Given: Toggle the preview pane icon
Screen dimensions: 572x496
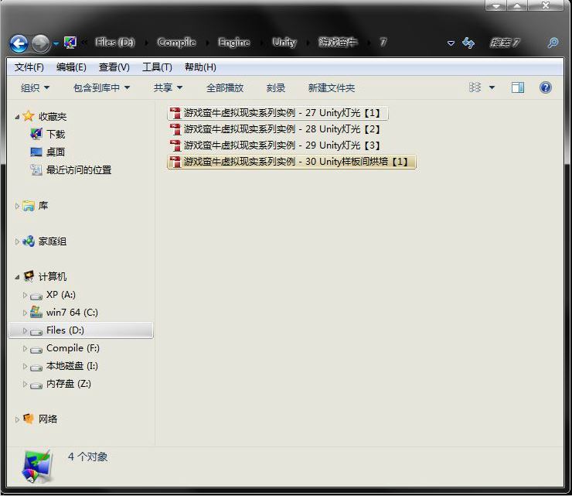Looking at the screenshot, I should point(518,87).
